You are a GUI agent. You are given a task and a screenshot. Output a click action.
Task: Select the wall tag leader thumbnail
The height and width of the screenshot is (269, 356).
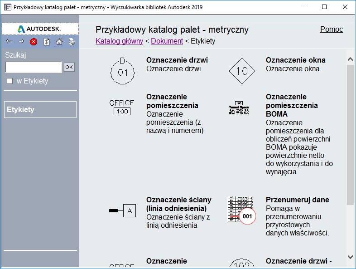click(x=122, y=210)
